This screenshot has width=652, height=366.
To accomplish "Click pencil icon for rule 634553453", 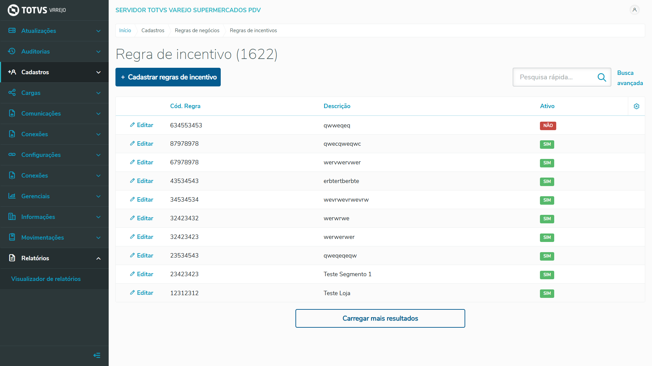I will click(x=132, y=125).
